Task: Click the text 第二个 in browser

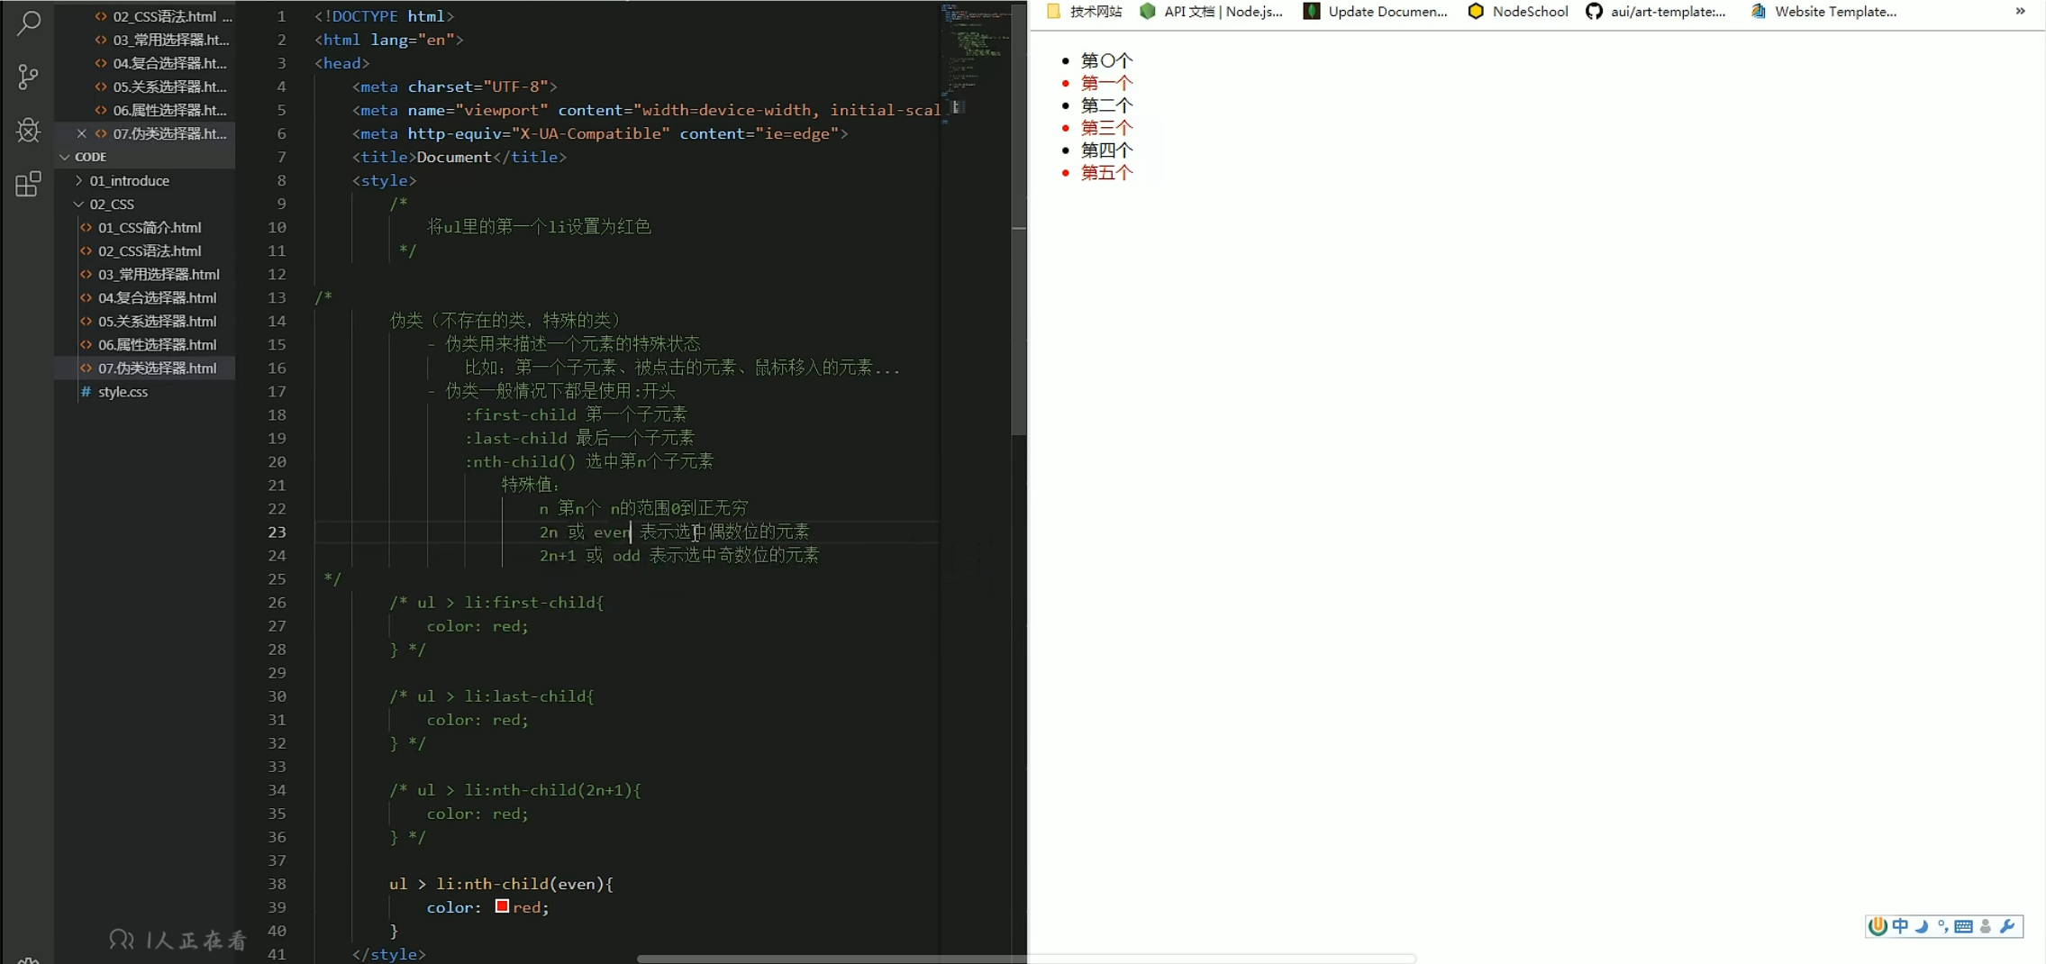Action: click(1106, 105)
